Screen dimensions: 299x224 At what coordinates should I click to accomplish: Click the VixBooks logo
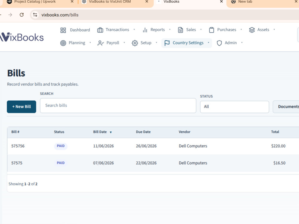22,37
